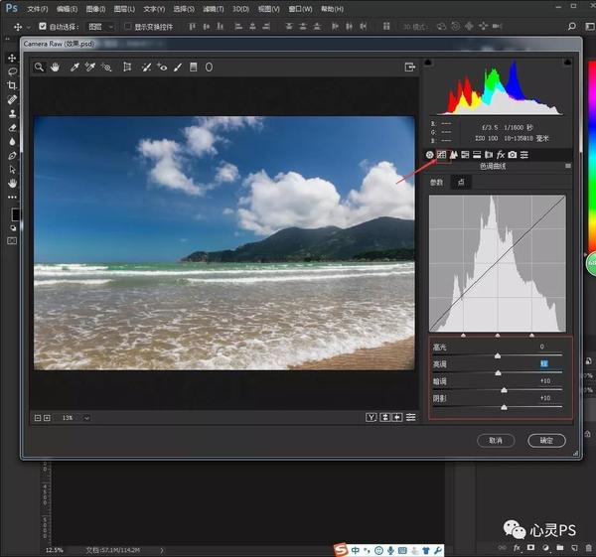The width and height of the screenshot is (596, 557).
Task: Open the Tone Curve panel flyout menu
Action: [x=568, y=166]
